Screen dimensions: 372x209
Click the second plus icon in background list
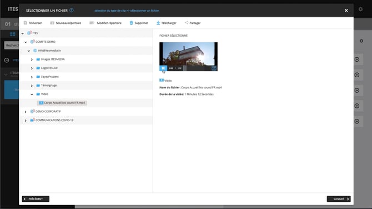(x=357, y=75)
